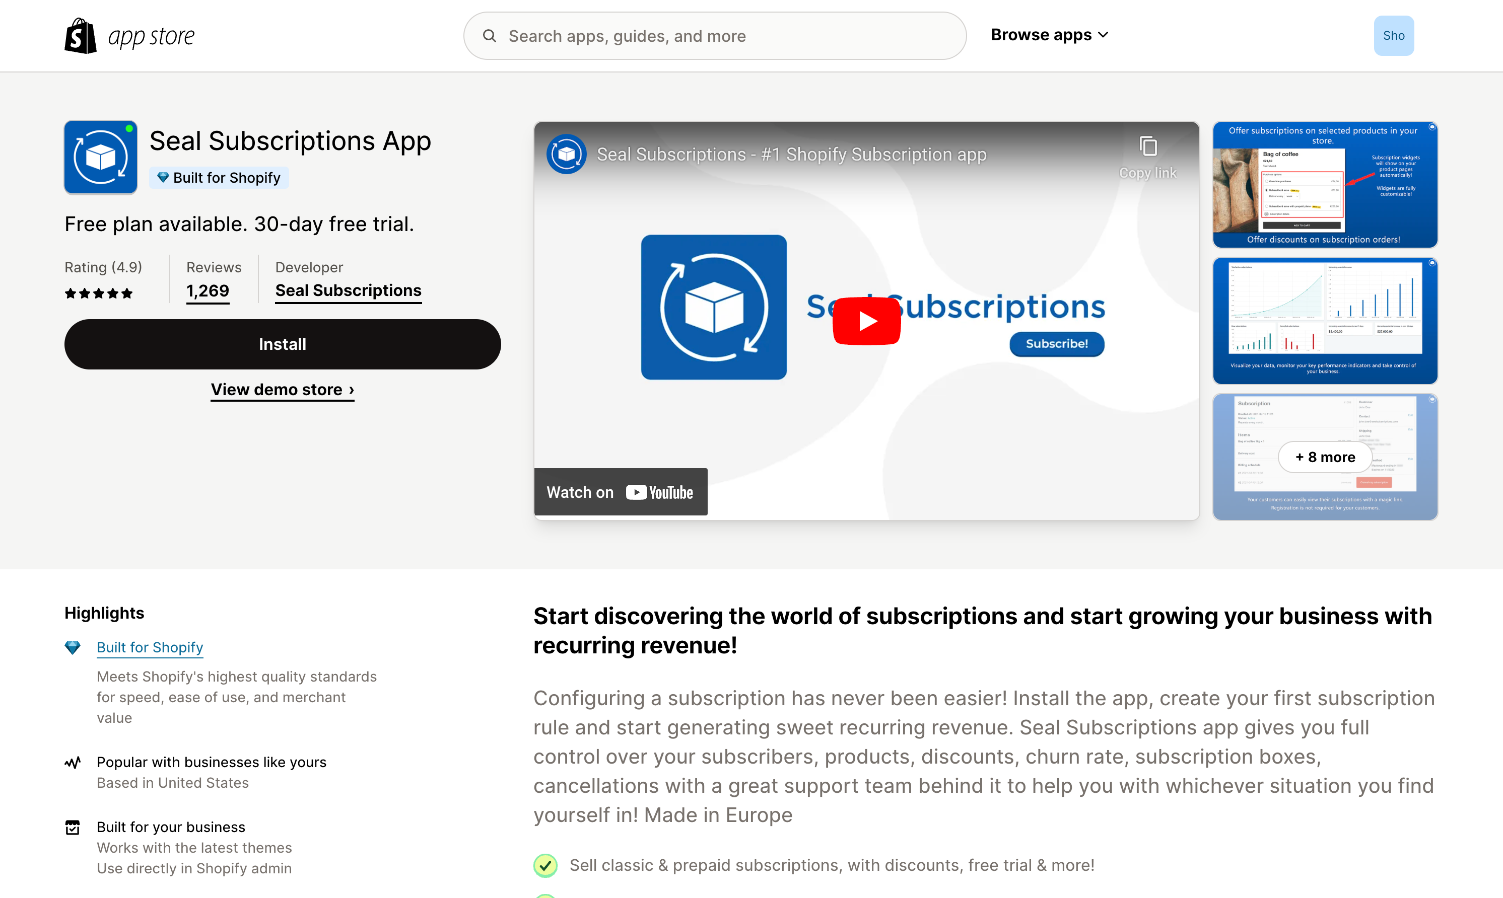Viewport: 1503px width, 898px height.
Task: Click Watch on YouTube
Action: pyautogui.click(x=621, y=492)
